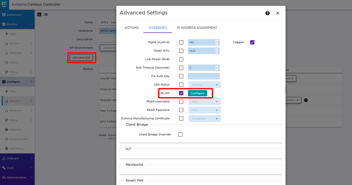Increment the Static MTU stepper

pos(217,50)
